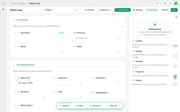This screenshot has width=180, height=112.
Task: Open the green user avatar
Action: coord(175,3)
